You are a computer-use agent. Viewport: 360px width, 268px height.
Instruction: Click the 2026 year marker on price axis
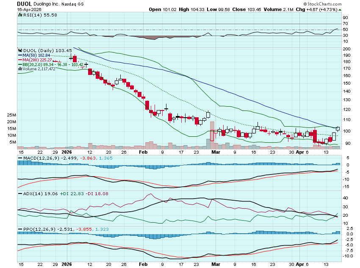tap(66, 151)
